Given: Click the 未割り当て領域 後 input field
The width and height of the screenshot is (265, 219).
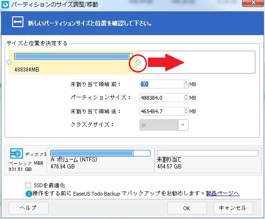Looking at the screenshot, I should (x=162, y=111).
